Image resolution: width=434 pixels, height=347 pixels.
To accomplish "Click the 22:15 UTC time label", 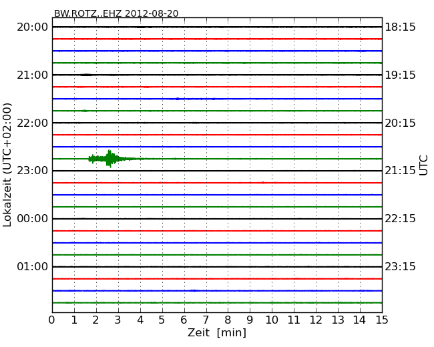I will (400, 219).
